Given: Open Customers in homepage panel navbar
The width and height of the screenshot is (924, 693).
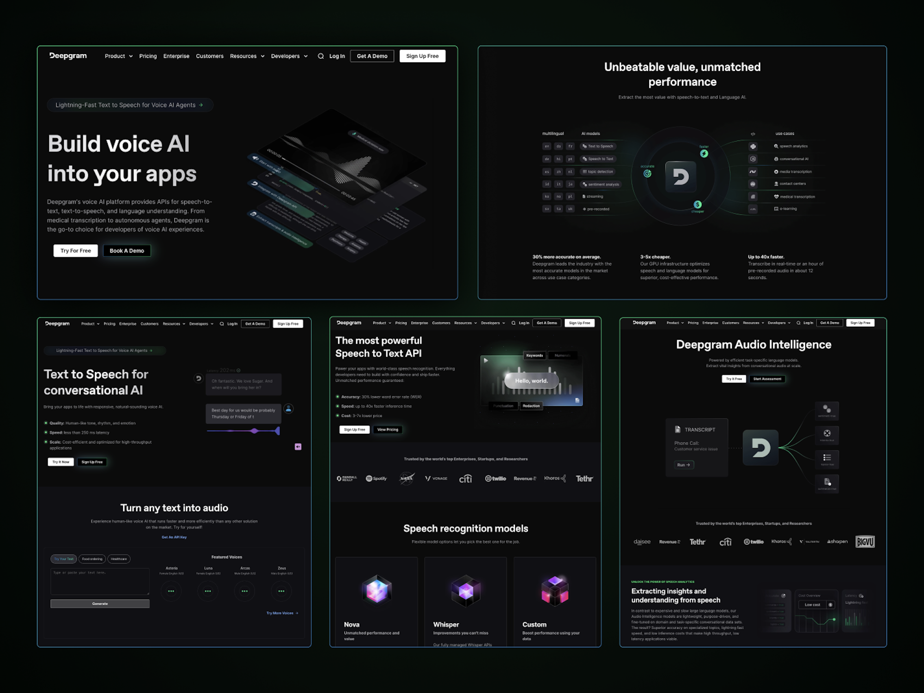Looking at the screenshot, I should [210, 56].
